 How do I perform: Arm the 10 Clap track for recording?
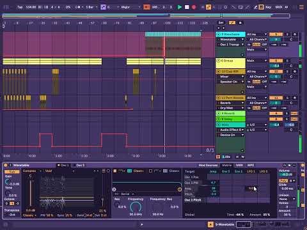coord(295,72)
